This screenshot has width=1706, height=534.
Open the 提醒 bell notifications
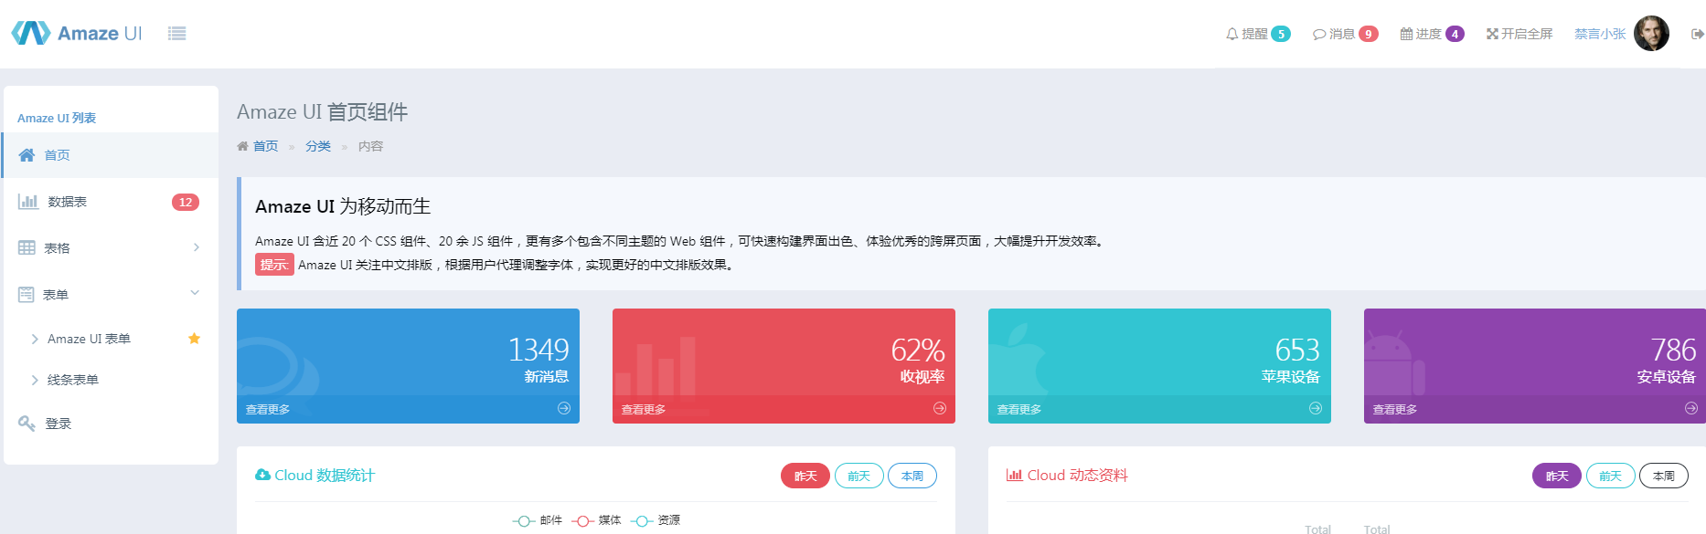coord(1258,34)
